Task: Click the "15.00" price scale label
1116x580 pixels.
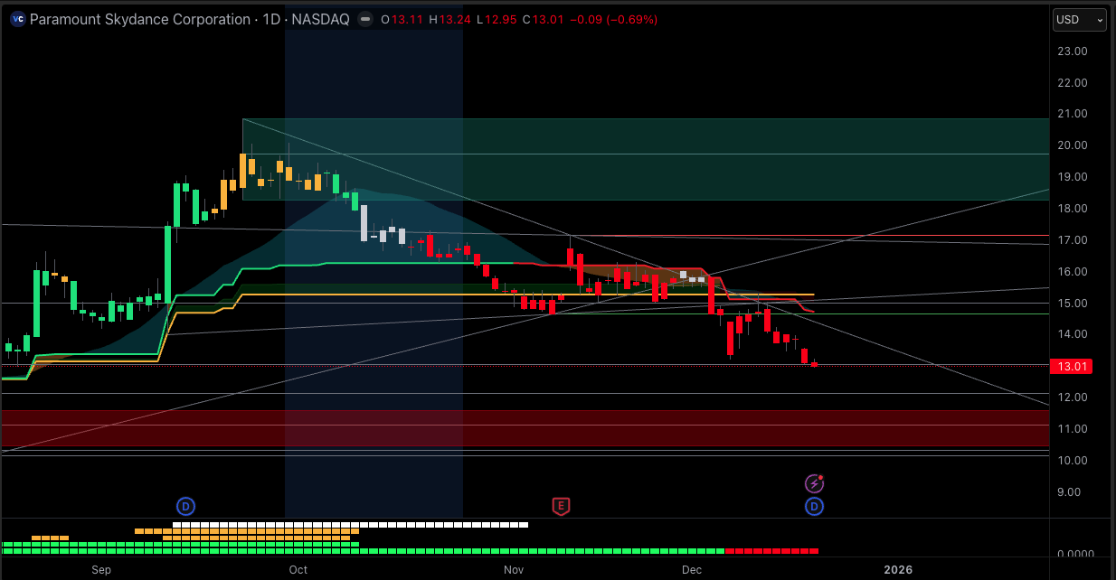Action: pyautogui.click(x=1072, y=303)
